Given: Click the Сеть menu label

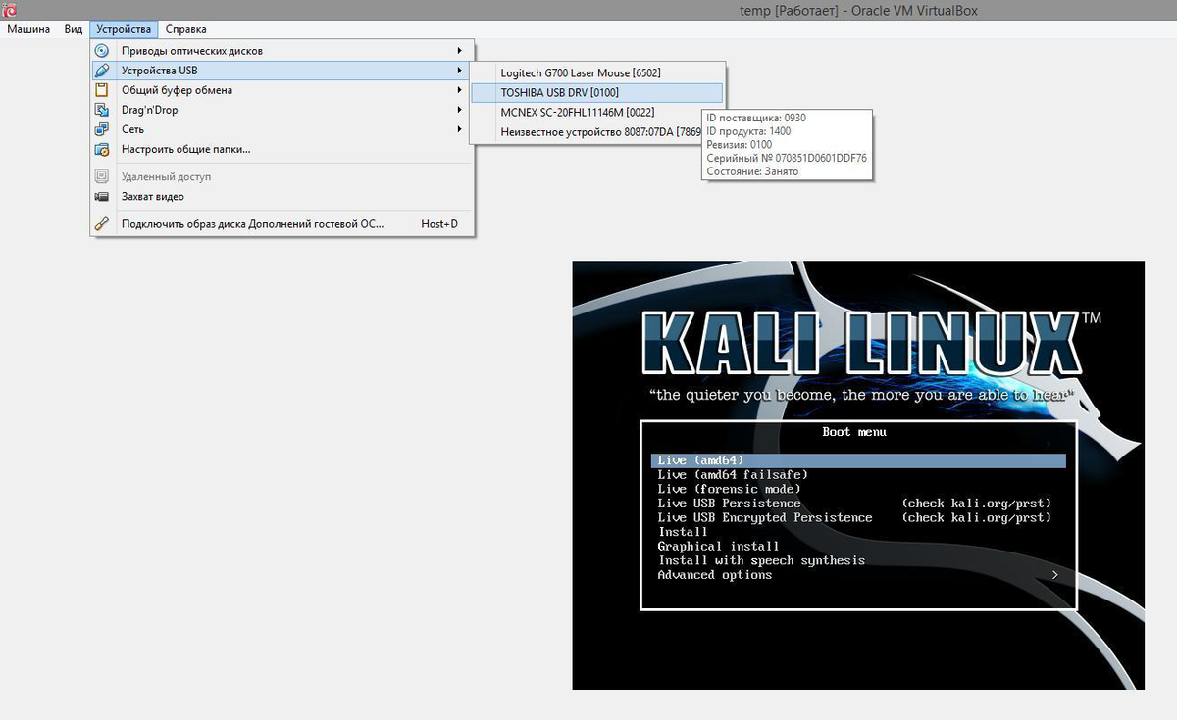Looking at the screenshot, I should pos(132,129).
